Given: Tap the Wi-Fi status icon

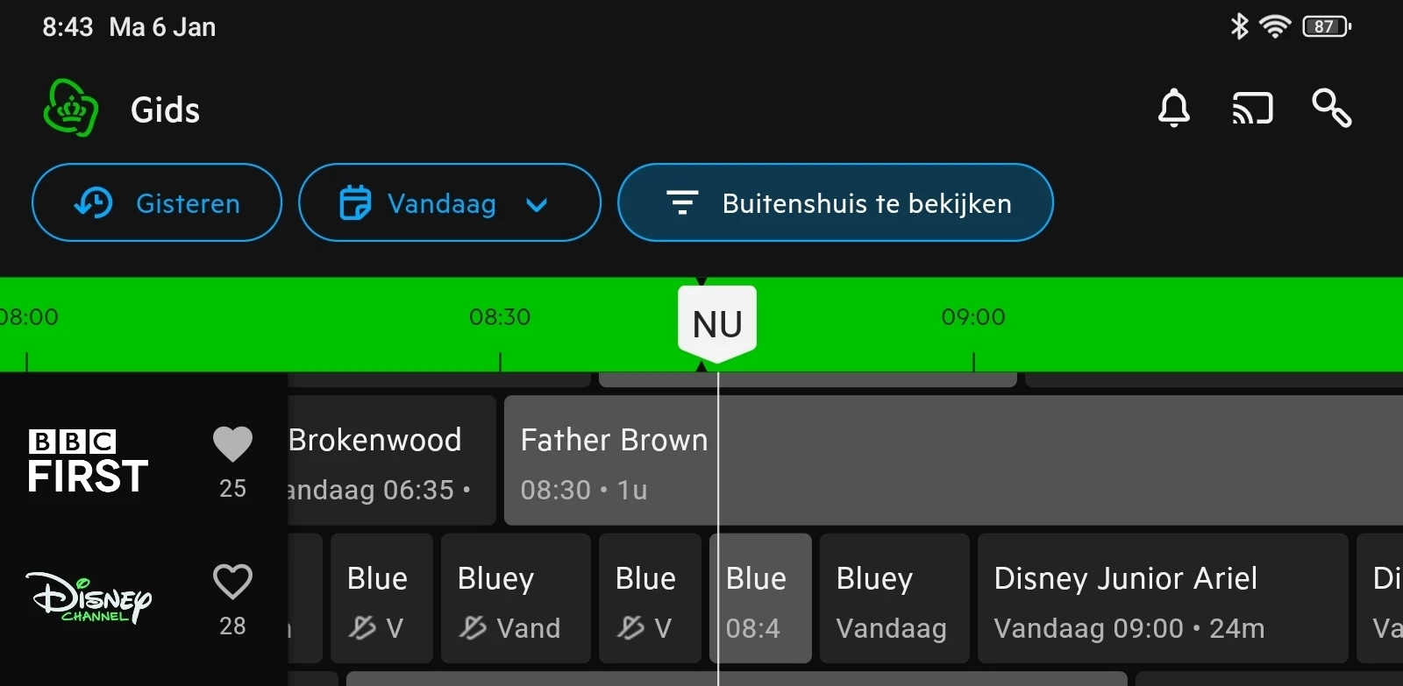Looking at the screenshot, I should click(x=1274, y=26).
